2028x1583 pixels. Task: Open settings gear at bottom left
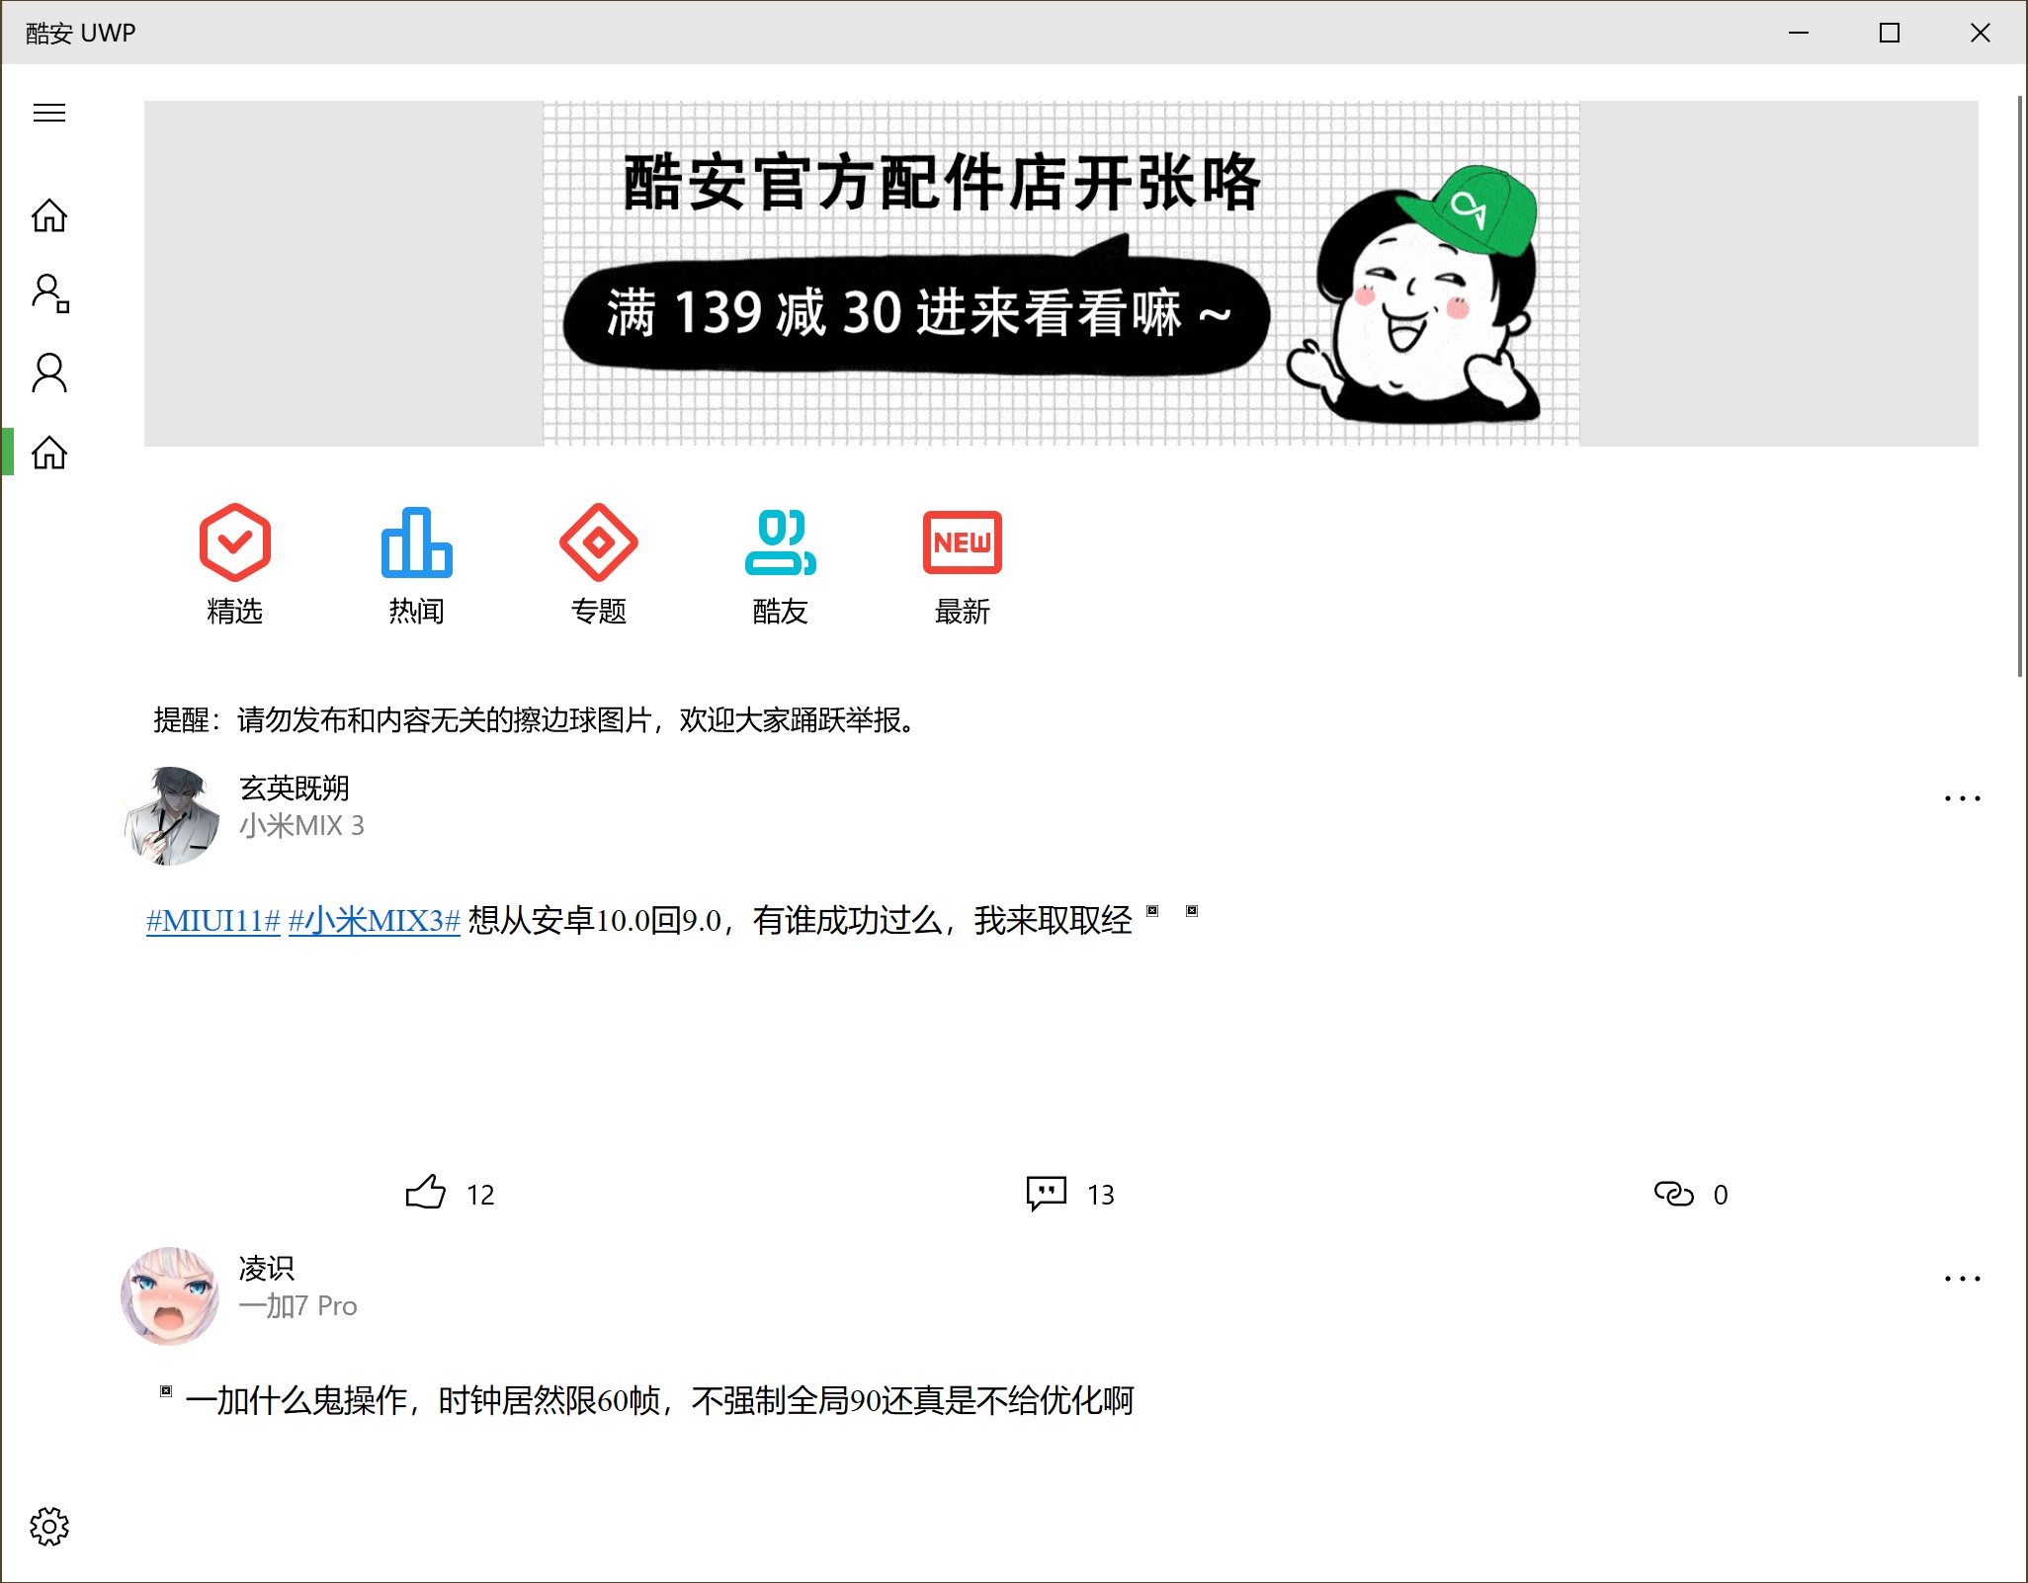(x=49, y=1527)
